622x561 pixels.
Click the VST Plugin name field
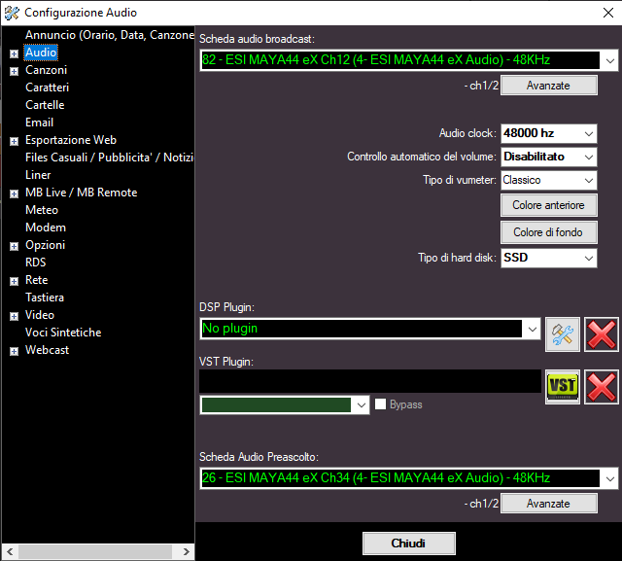[369, 381]
